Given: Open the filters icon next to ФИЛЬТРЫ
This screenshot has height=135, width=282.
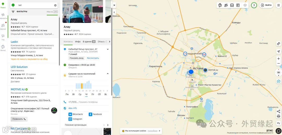Looking at the screenshot, I should (x=13, y=12).
